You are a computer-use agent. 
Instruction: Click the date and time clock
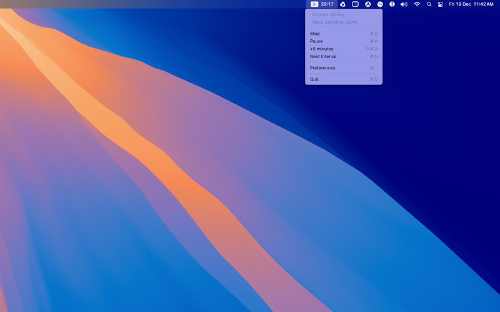(471, 4)
